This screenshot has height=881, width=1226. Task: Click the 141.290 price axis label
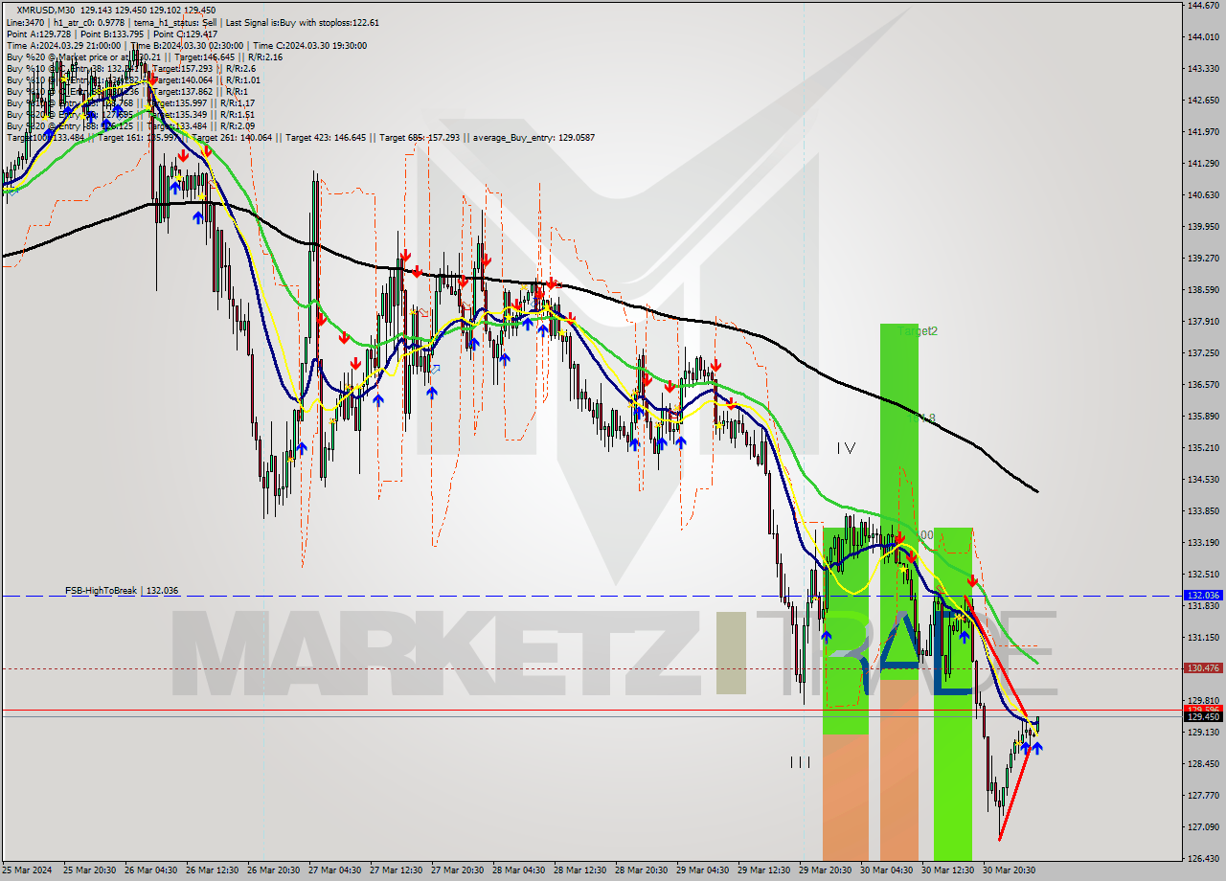[x=1203, y=163]
